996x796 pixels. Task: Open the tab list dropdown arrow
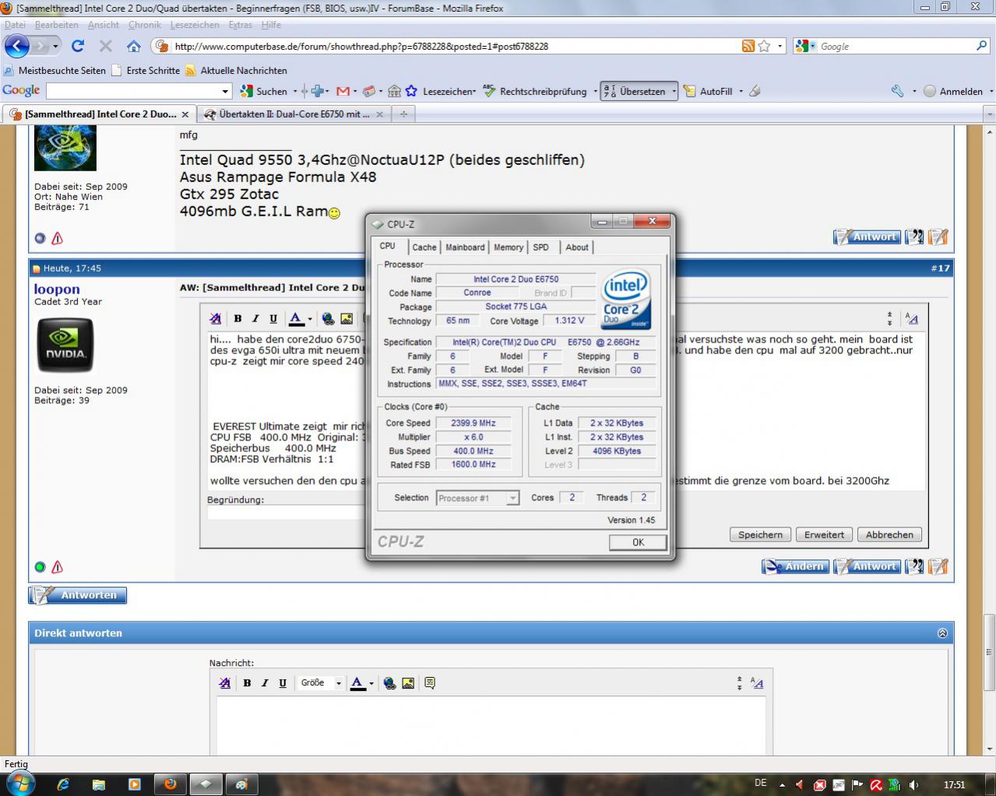[x=989, y=114]
